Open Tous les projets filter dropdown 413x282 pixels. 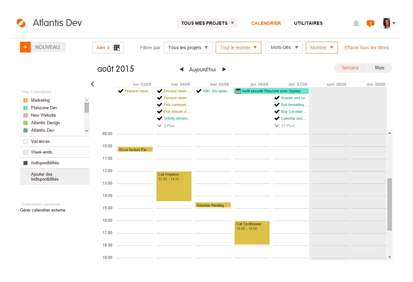point(188,48)
